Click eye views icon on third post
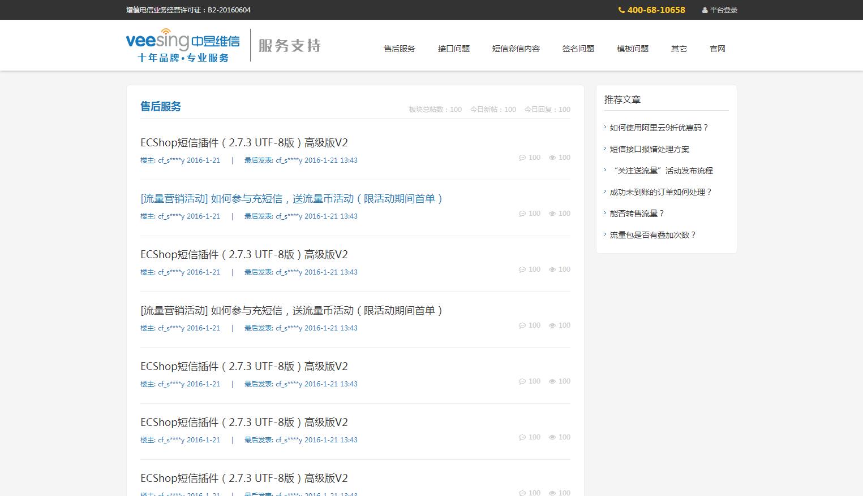This screenshot has height=496, width=863. click(552, 269)
